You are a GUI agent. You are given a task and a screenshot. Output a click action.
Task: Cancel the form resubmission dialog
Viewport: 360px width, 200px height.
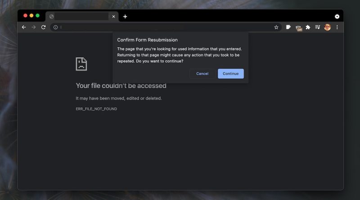pos(202,74)
